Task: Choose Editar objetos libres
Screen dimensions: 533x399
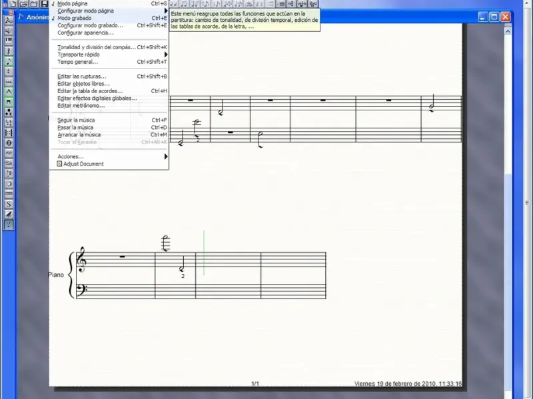Action: (x=109, y=84)
